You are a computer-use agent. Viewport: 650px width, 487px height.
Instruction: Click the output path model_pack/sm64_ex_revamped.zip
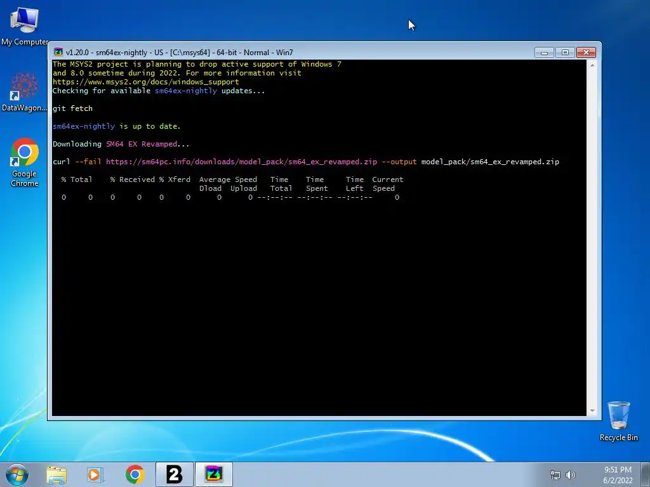coord(490,162)
